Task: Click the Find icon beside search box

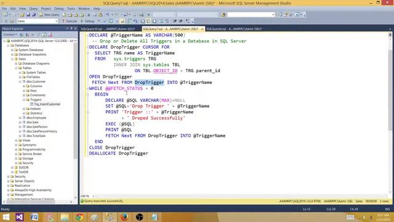Action: 223,15
